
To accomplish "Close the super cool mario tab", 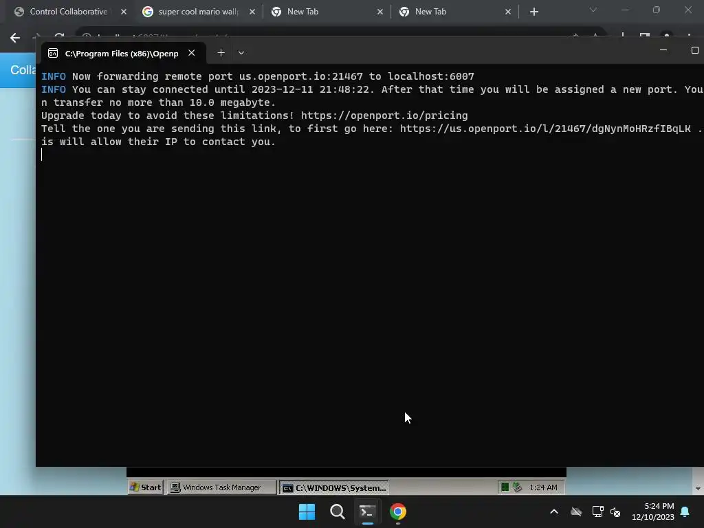I will tap(252, 12).
